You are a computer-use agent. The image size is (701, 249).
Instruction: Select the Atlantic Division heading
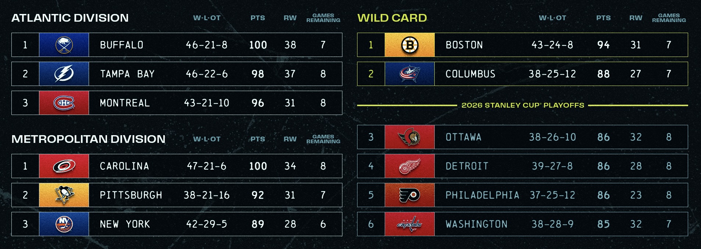70,18
